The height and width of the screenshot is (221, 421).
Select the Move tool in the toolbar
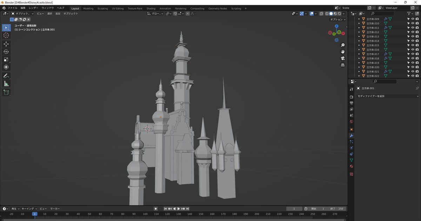tap(6, 44)
